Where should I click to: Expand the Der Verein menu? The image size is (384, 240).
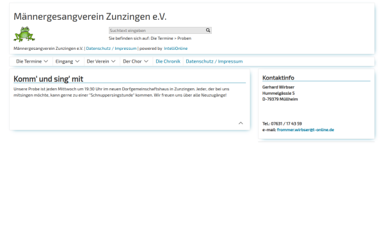[101, 61]
